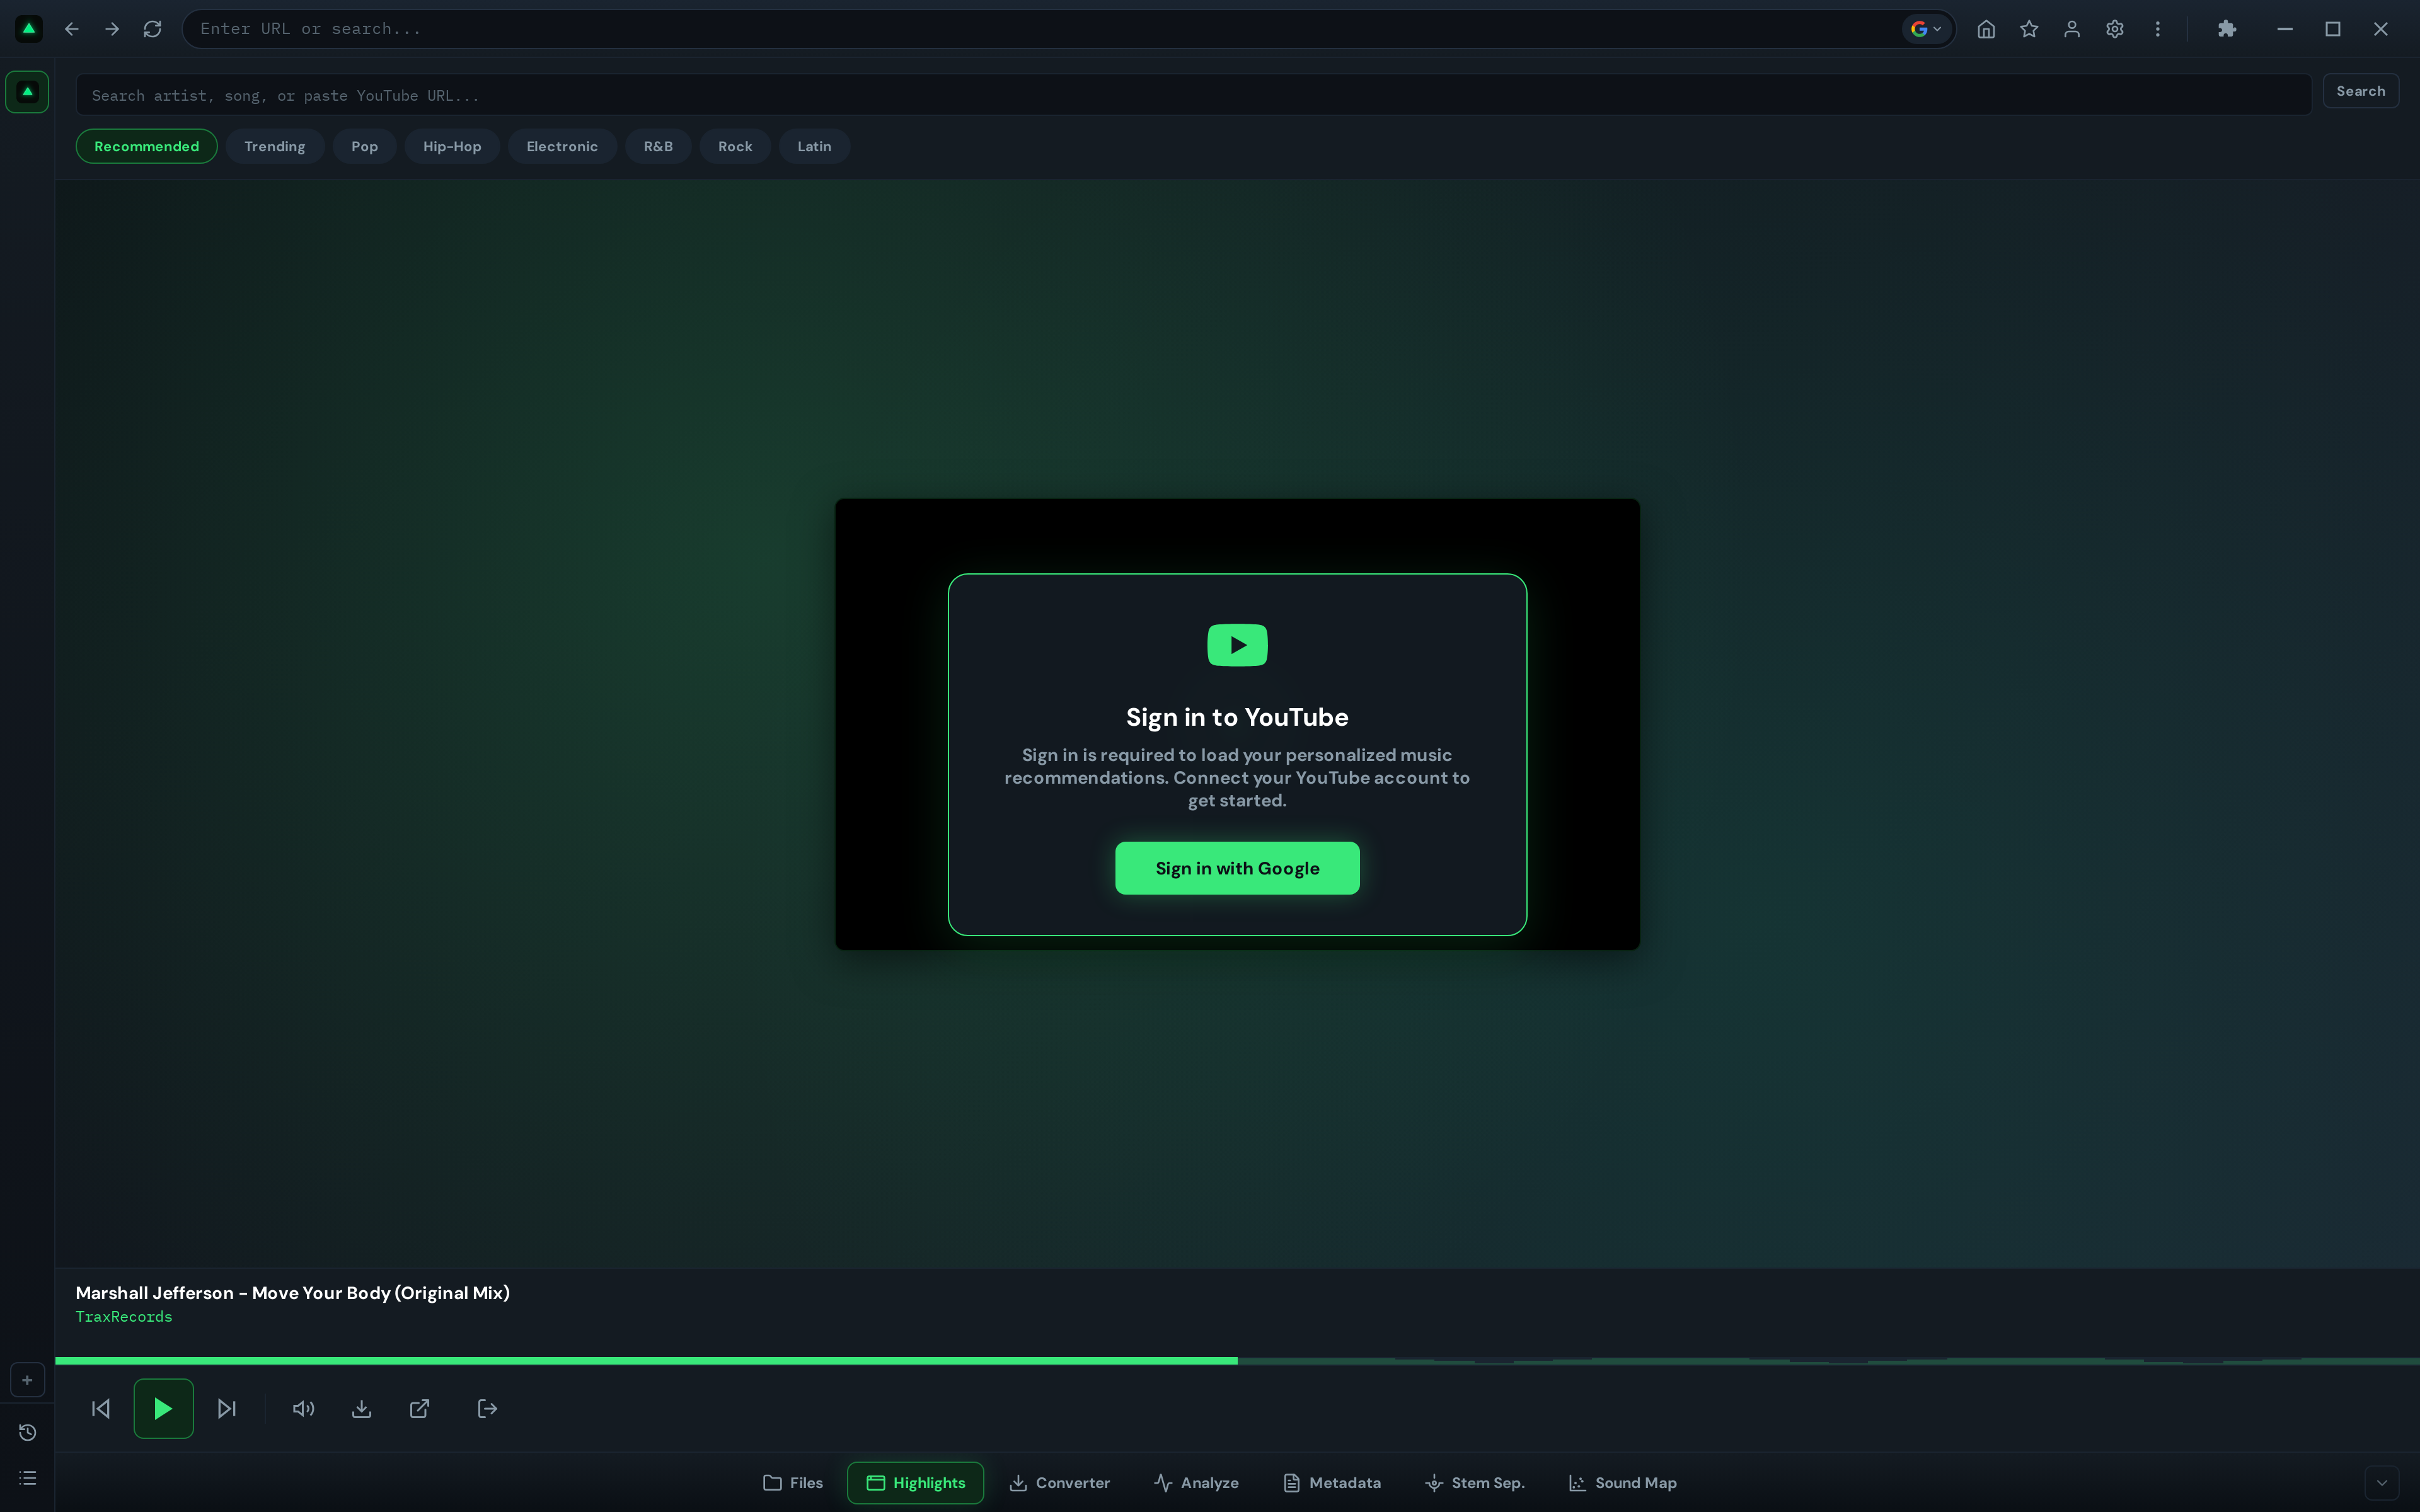
Task: Select the Electronic category chip
Action: tap(562, 146)
